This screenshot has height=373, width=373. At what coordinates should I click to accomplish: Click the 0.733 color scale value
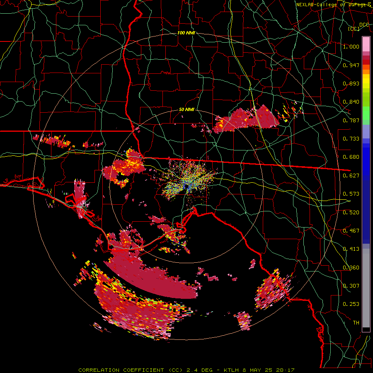(351, 139)
